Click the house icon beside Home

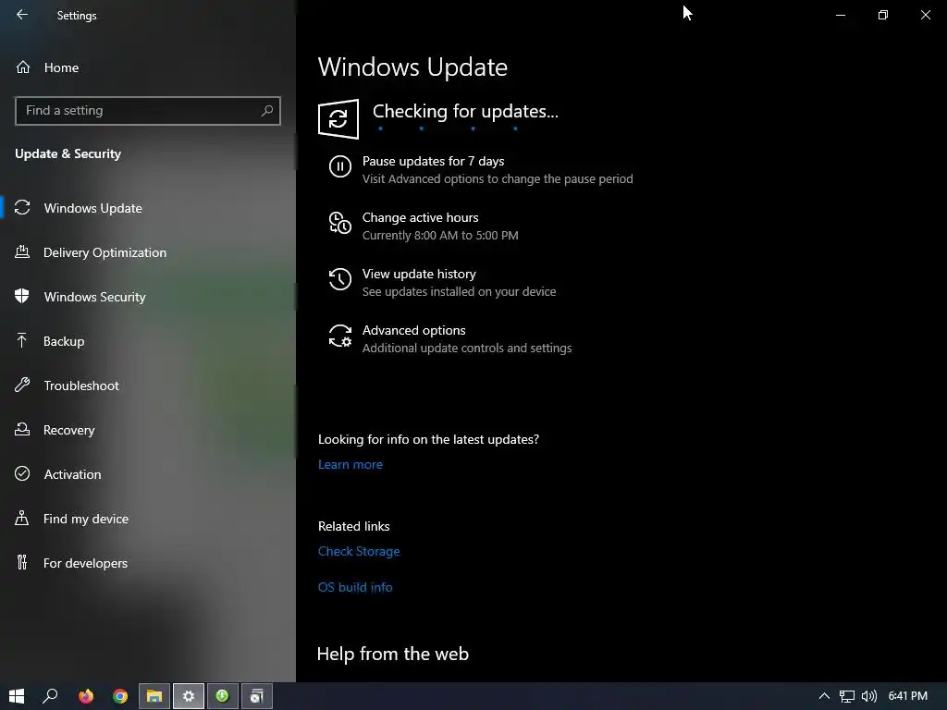23,67
